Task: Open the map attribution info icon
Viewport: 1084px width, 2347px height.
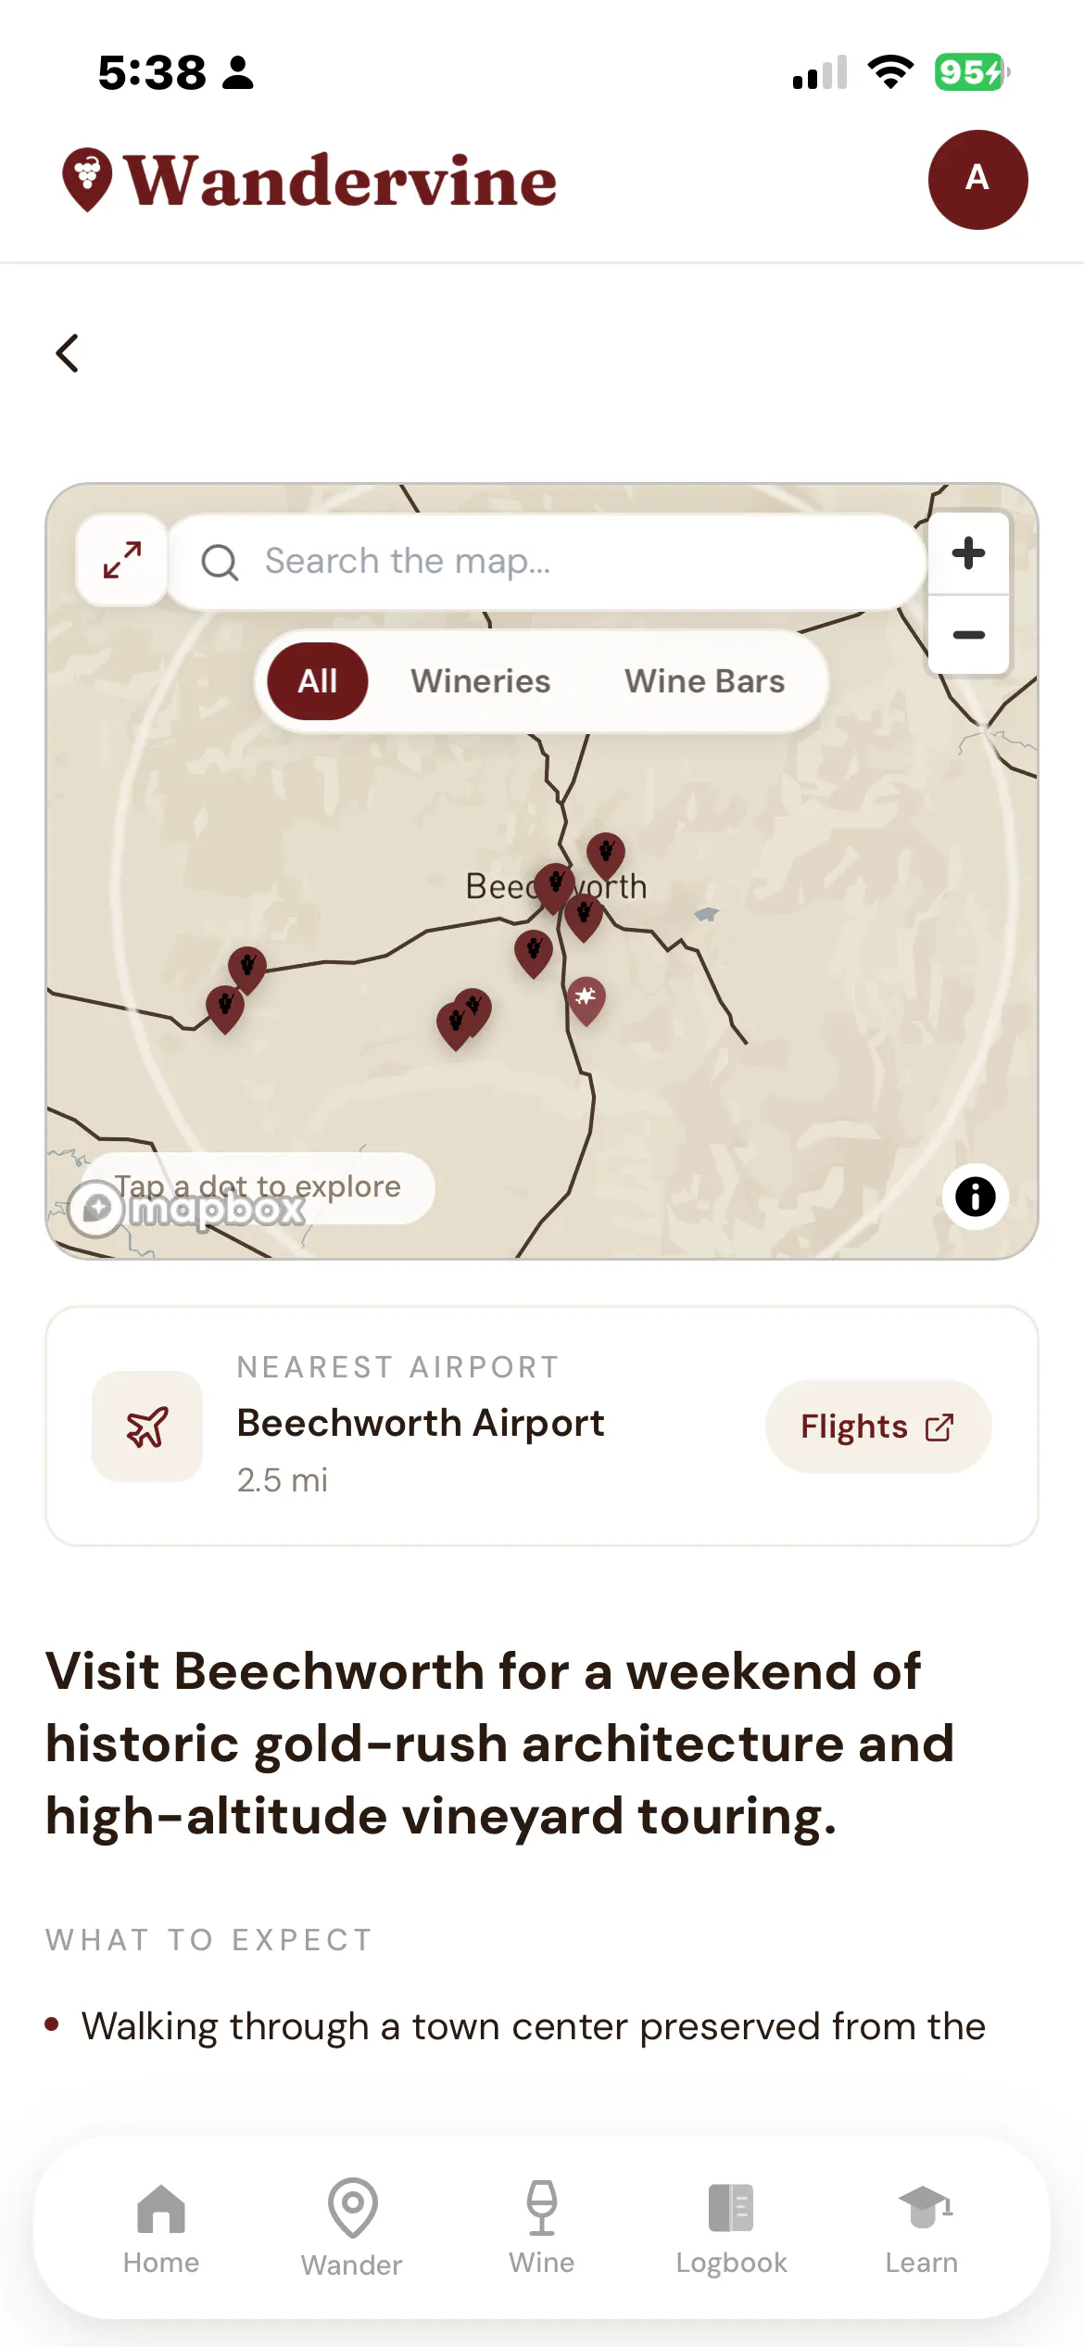Action: tap(975, 1196)
